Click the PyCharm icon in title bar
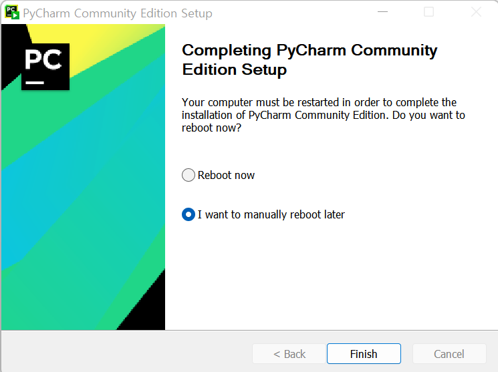This screenshot has width=498, height=372. tap(12, 13)
